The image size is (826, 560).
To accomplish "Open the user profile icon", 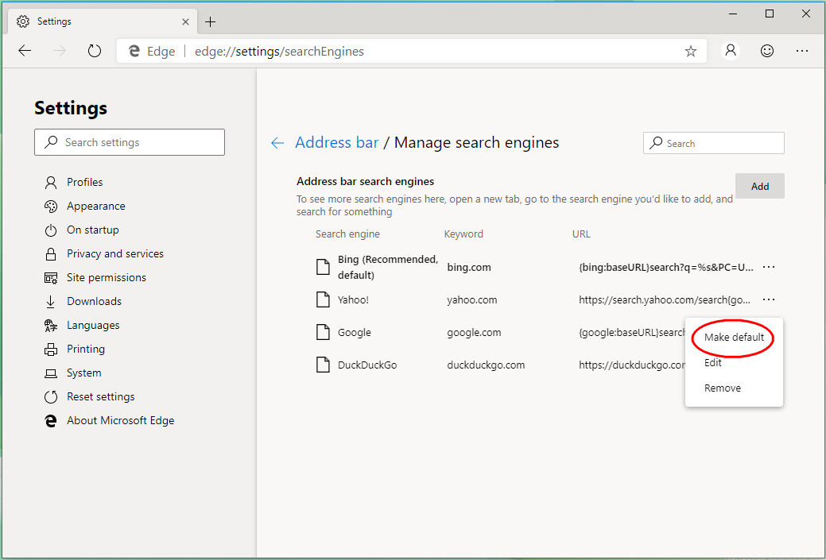I will 731,51.
